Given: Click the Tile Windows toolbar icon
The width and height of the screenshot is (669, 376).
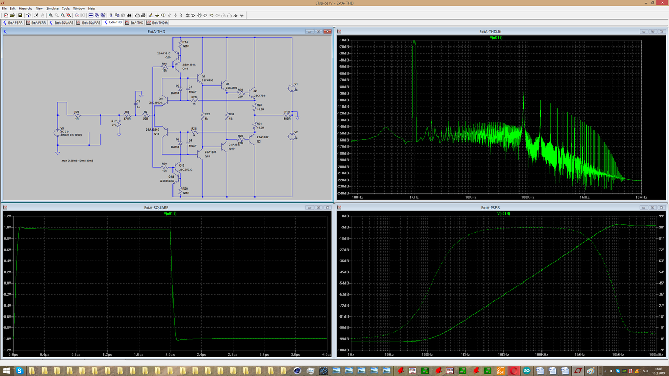Looking at the screenshot, I should click(90, 15).
